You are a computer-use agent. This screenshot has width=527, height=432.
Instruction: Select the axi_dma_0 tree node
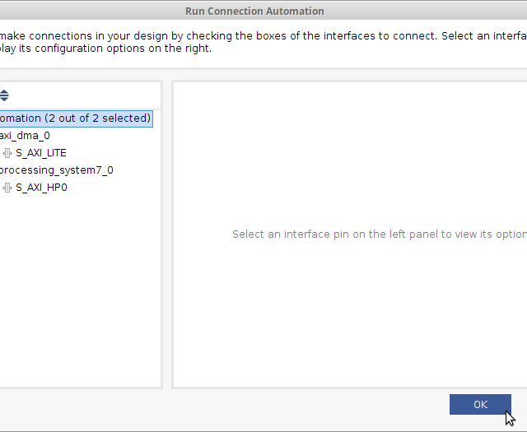25,136
